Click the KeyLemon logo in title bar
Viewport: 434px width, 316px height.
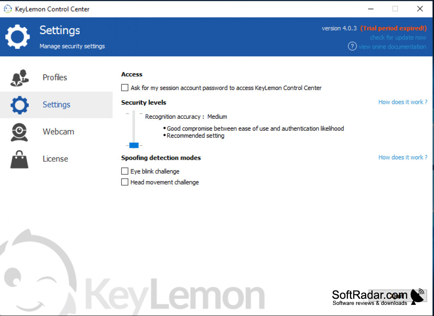[8, 9]
